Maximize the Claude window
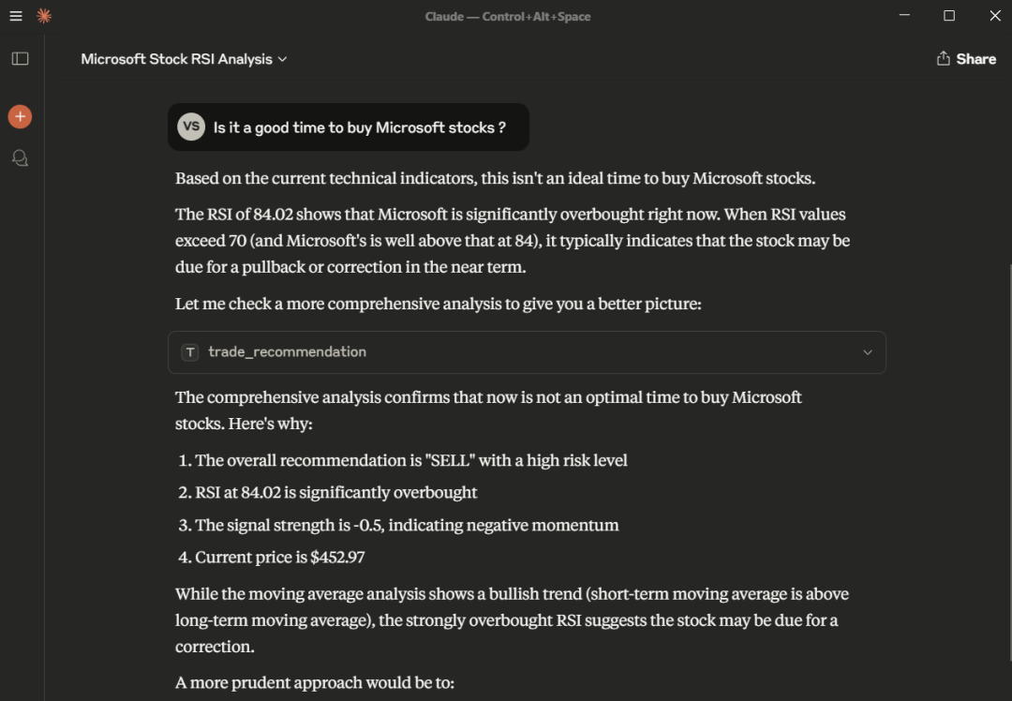Viewport: 1012px width, 701px height. pos(949,16)
